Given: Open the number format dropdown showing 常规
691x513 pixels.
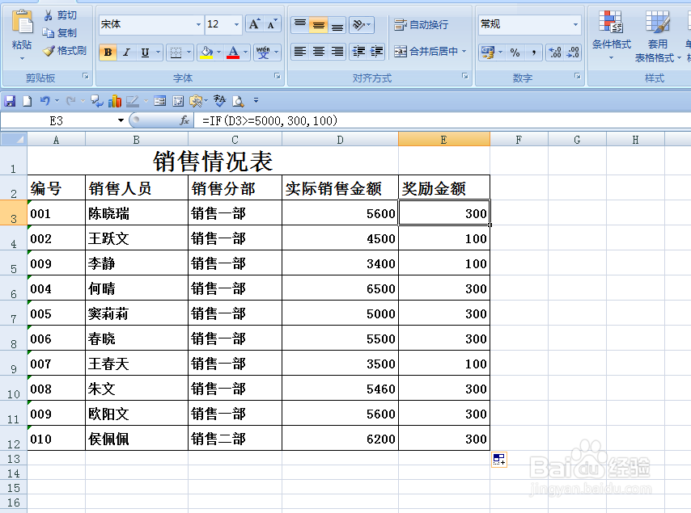Looking at the screenshot, I should [x=576, y=24].
